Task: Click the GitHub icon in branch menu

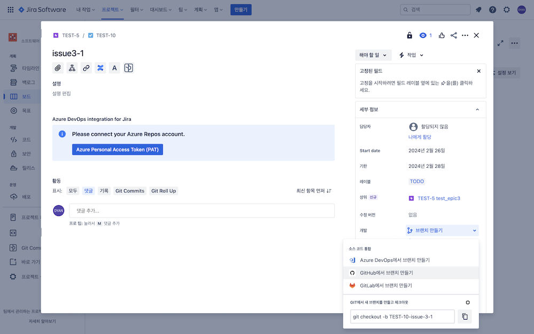Action: pyautogui.click(x=352, y=273)
